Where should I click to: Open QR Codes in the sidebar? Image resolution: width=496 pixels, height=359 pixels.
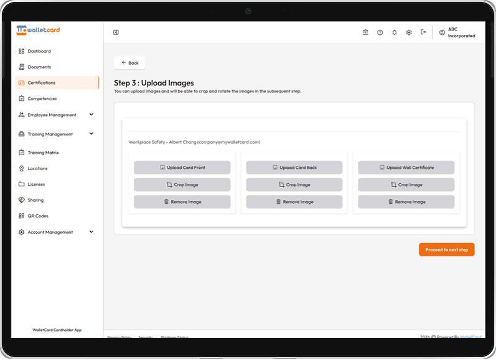click(57, 216)
